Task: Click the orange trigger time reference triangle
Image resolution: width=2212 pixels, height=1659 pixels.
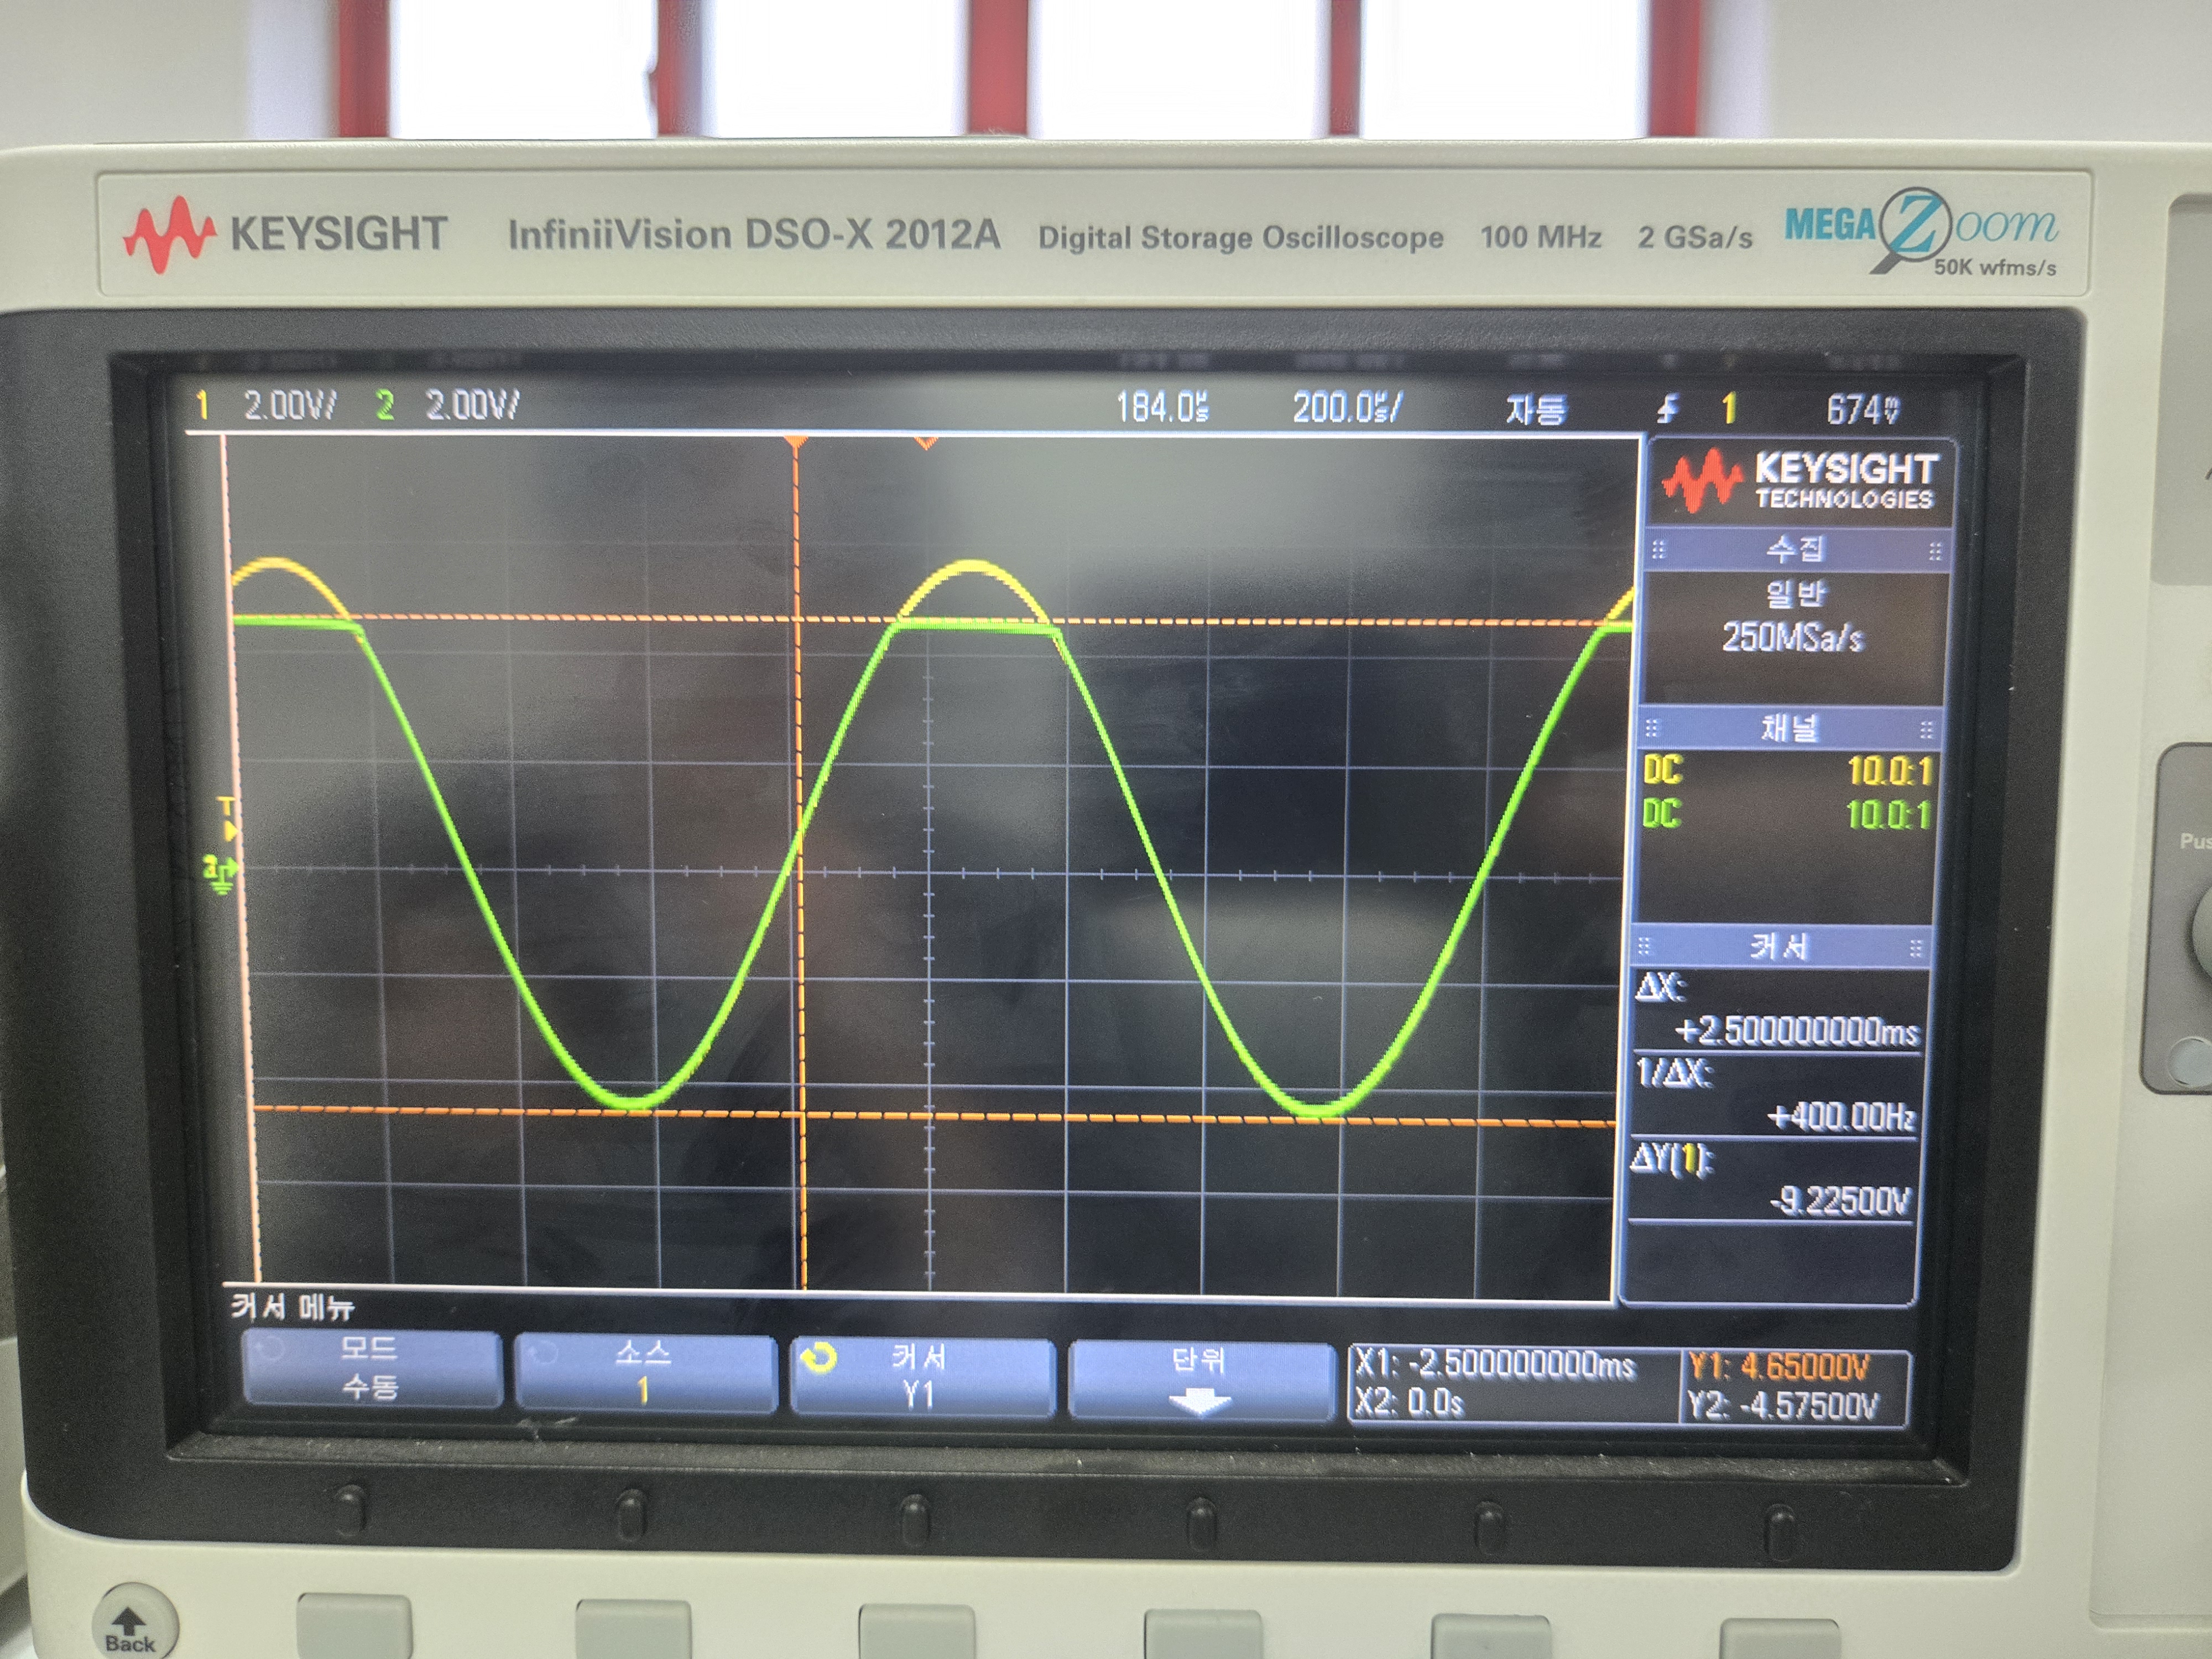Action: tap(795, 442)
